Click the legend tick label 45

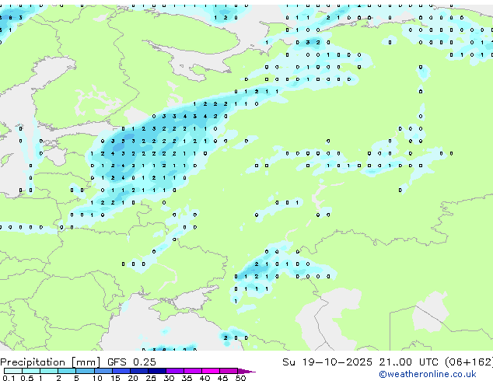[x=222, y=378]
